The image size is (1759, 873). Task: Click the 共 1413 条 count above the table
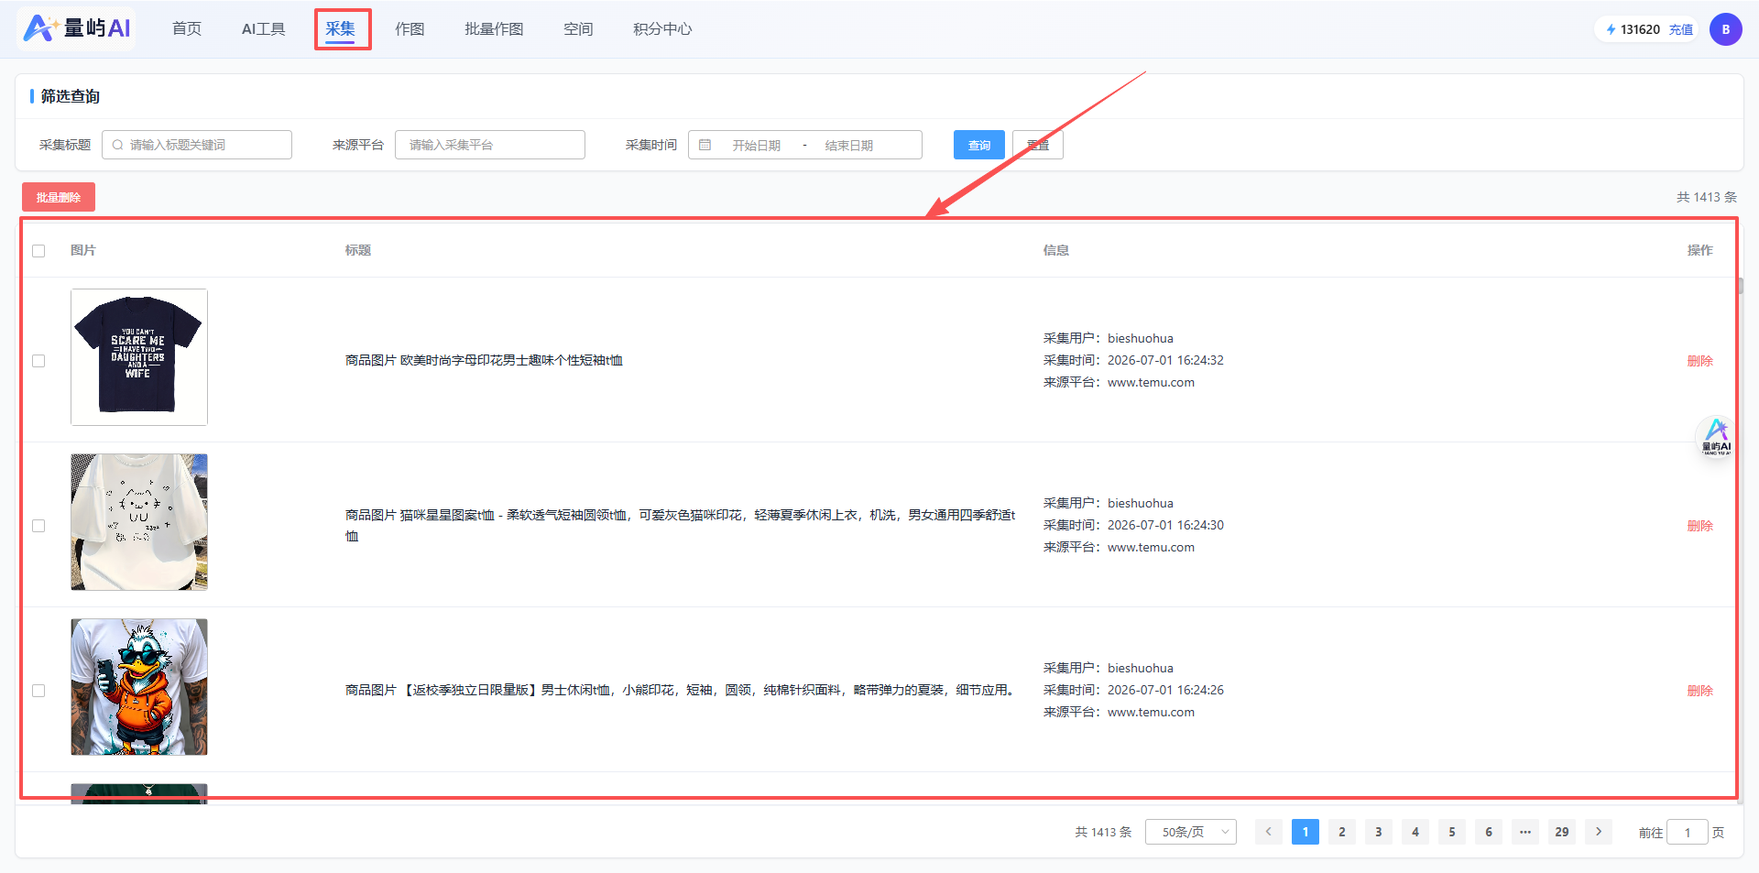pyautogui.click(x=1707, y=197)
